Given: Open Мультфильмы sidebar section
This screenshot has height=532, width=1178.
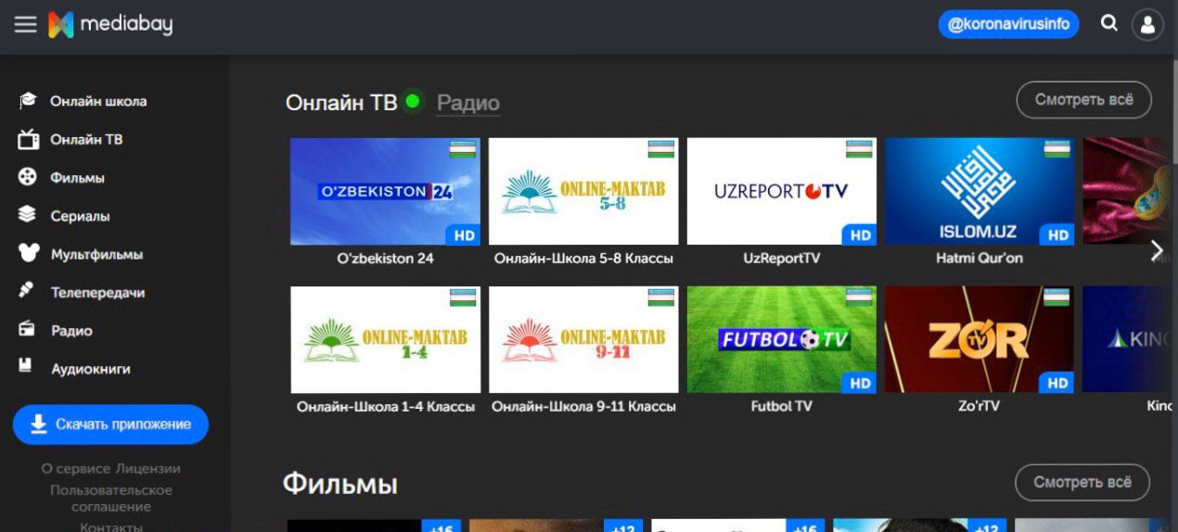Looking at the screenshot, I should (96, 254).
